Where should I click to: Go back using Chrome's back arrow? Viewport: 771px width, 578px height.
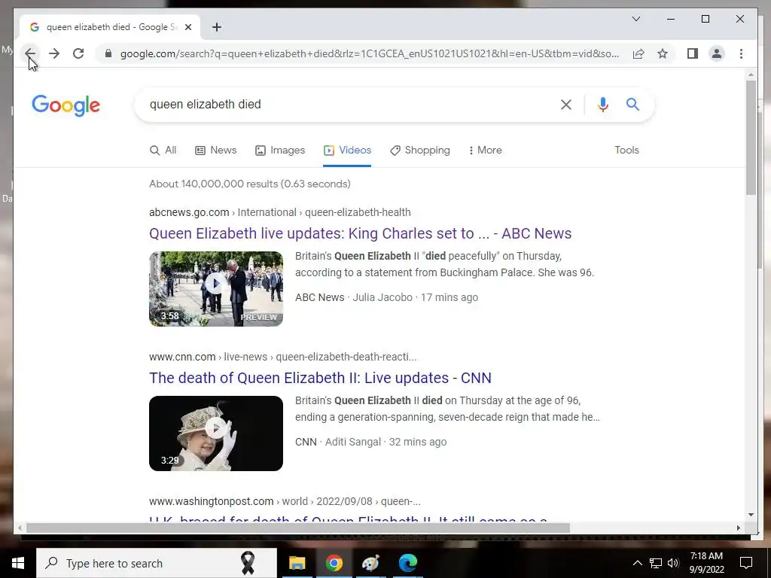30,53
